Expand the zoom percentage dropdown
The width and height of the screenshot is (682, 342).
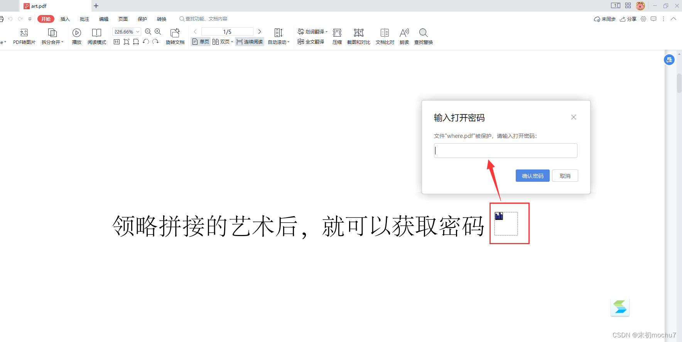click(138, 32)
